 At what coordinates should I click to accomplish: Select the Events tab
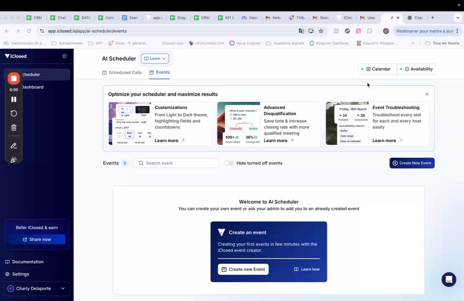tap(160, 72)
